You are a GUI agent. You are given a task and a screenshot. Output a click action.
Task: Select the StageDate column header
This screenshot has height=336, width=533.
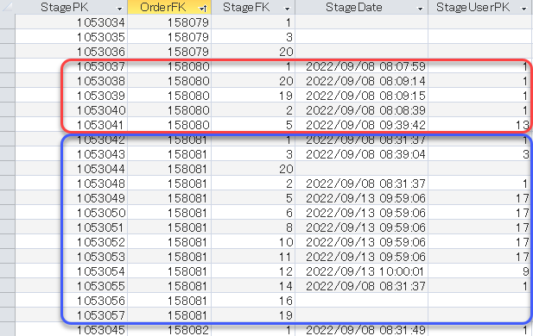pos(354,7)
